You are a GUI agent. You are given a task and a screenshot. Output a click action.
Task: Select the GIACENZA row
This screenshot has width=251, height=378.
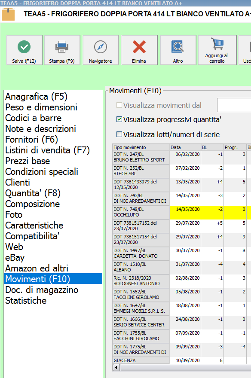tap(182, 360)
